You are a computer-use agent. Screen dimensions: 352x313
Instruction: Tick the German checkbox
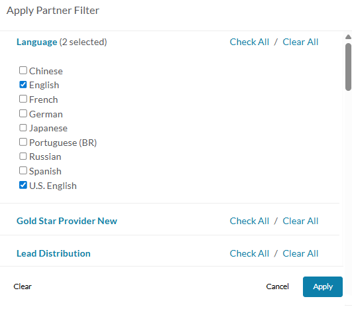(23, 113)
